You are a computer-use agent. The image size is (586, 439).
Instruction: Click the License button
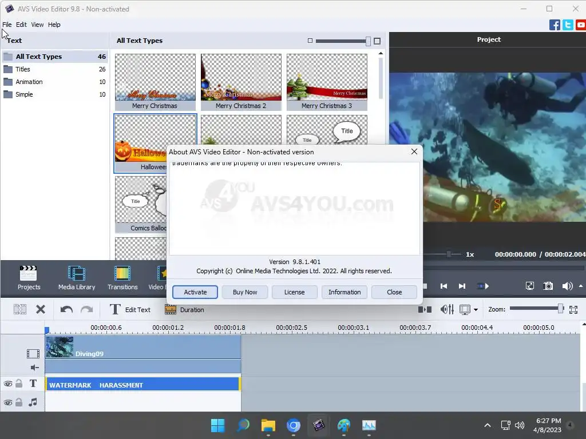click(x=295, y=292)
